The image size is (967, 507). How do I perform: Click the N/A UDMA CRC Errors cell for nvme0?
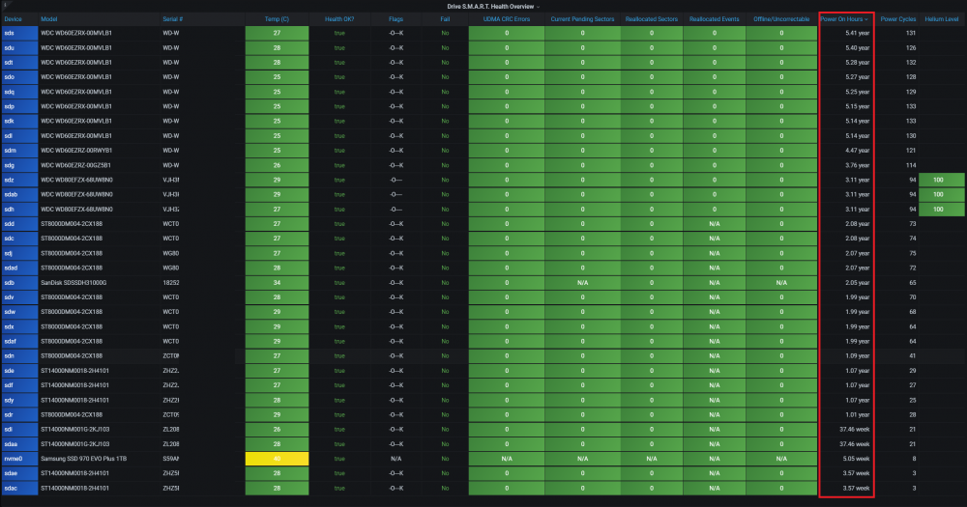coord(507,459)
